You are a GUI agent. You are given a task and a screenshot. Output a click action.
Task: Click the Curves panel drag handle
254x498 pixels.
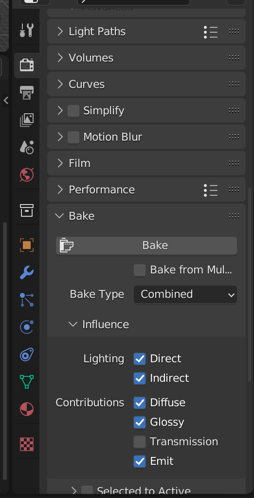tap(234, 84)
